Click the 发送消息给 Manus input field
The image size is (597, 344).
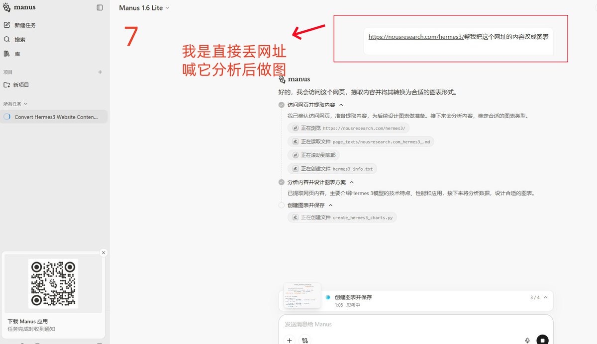click(415, 324)
